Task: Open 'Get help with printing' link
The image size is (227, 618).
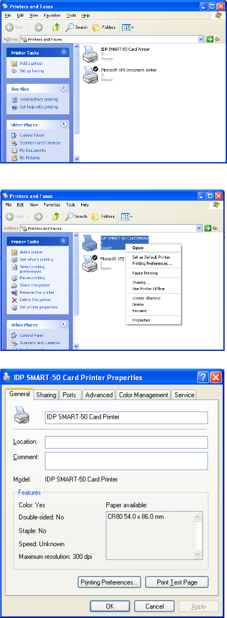Action: [x=39, y=107]
